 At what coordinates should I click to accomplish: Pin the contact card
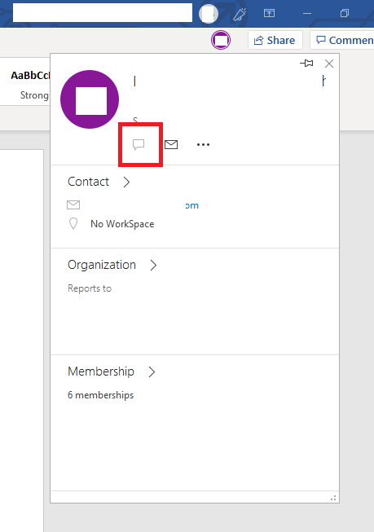(306, 63)
